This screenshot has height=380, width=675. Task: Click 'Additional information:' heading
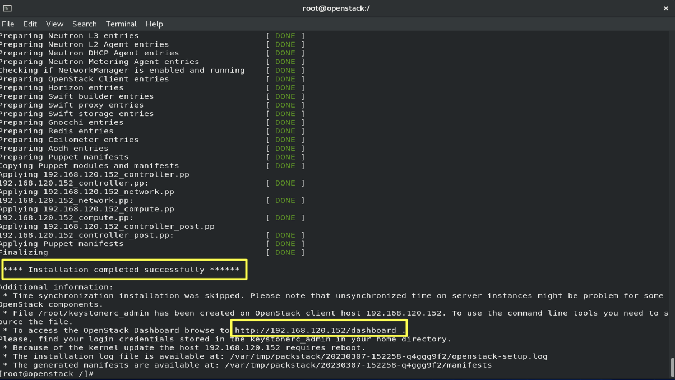(x=57, y=287)
